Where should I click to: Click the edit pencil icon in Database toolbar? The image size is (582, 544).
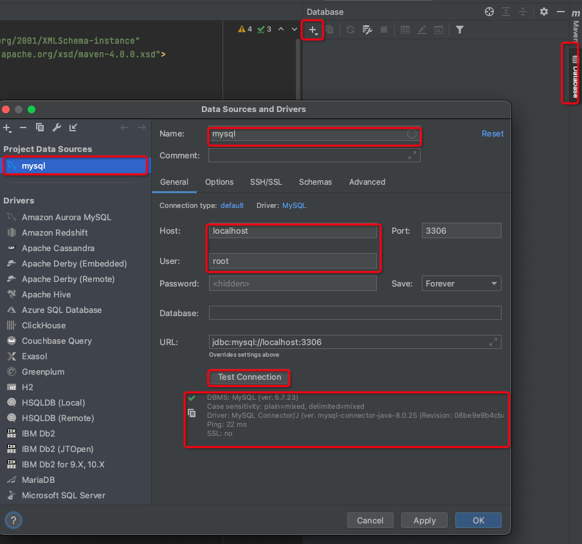click(x=422, y=30)
